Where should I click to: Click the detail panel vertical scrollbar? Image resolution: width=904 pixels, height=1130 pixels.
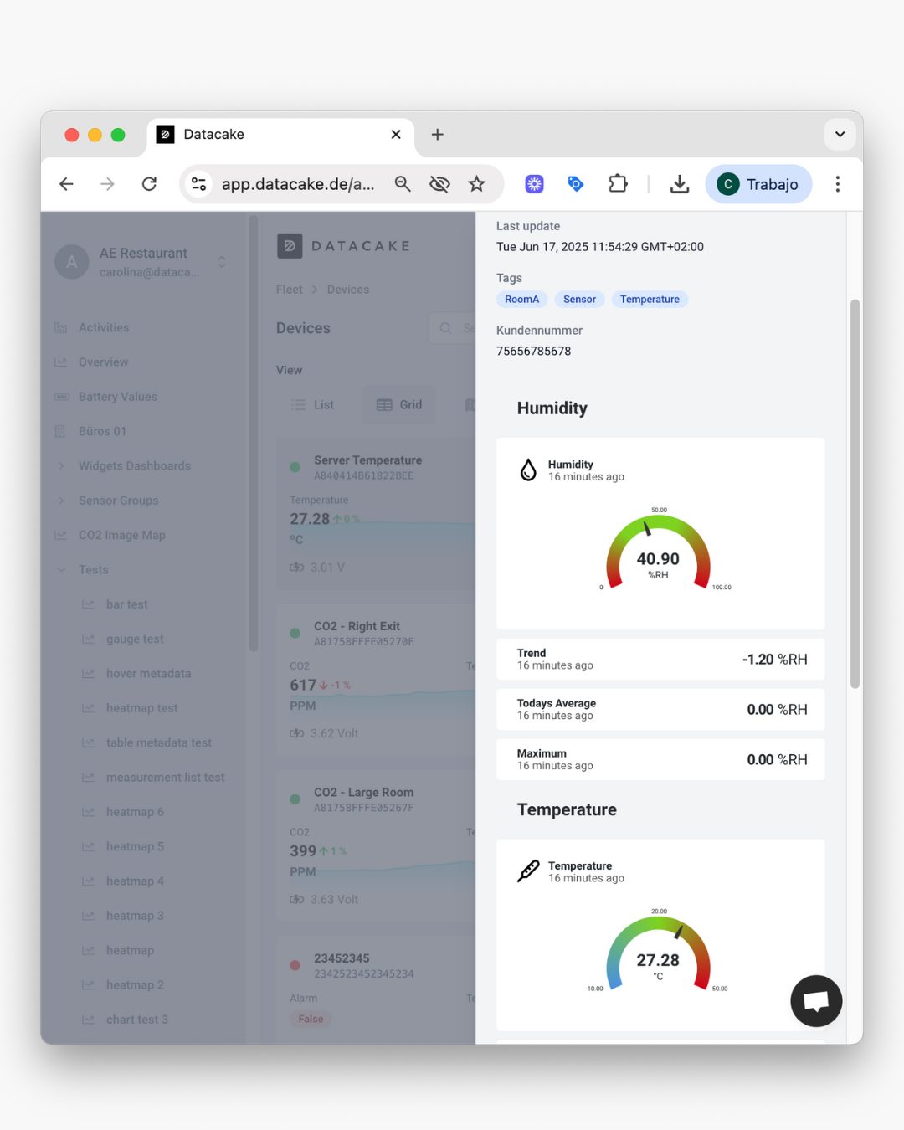click(855, 494)
